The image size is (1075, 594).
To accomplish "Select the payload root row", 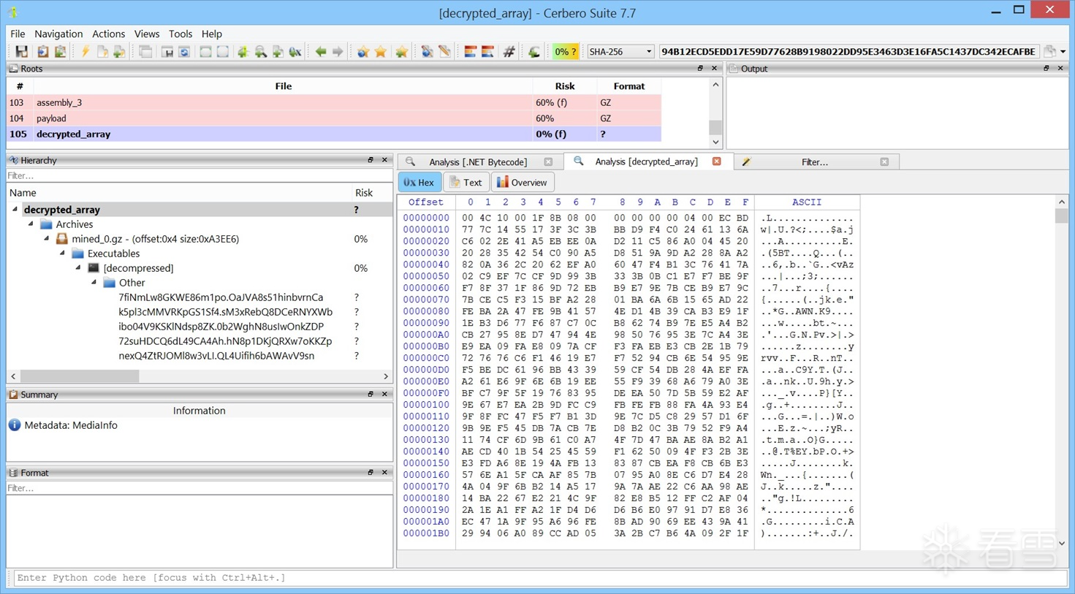I will click(x=334, y=118).
